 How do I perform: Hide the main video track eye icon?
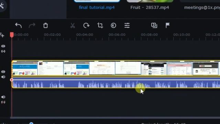3,72
